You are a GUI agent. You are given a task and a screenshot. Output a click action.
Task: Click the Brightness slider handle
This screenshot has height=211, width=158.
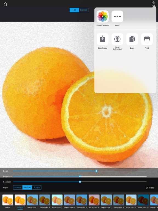point(80,176)
